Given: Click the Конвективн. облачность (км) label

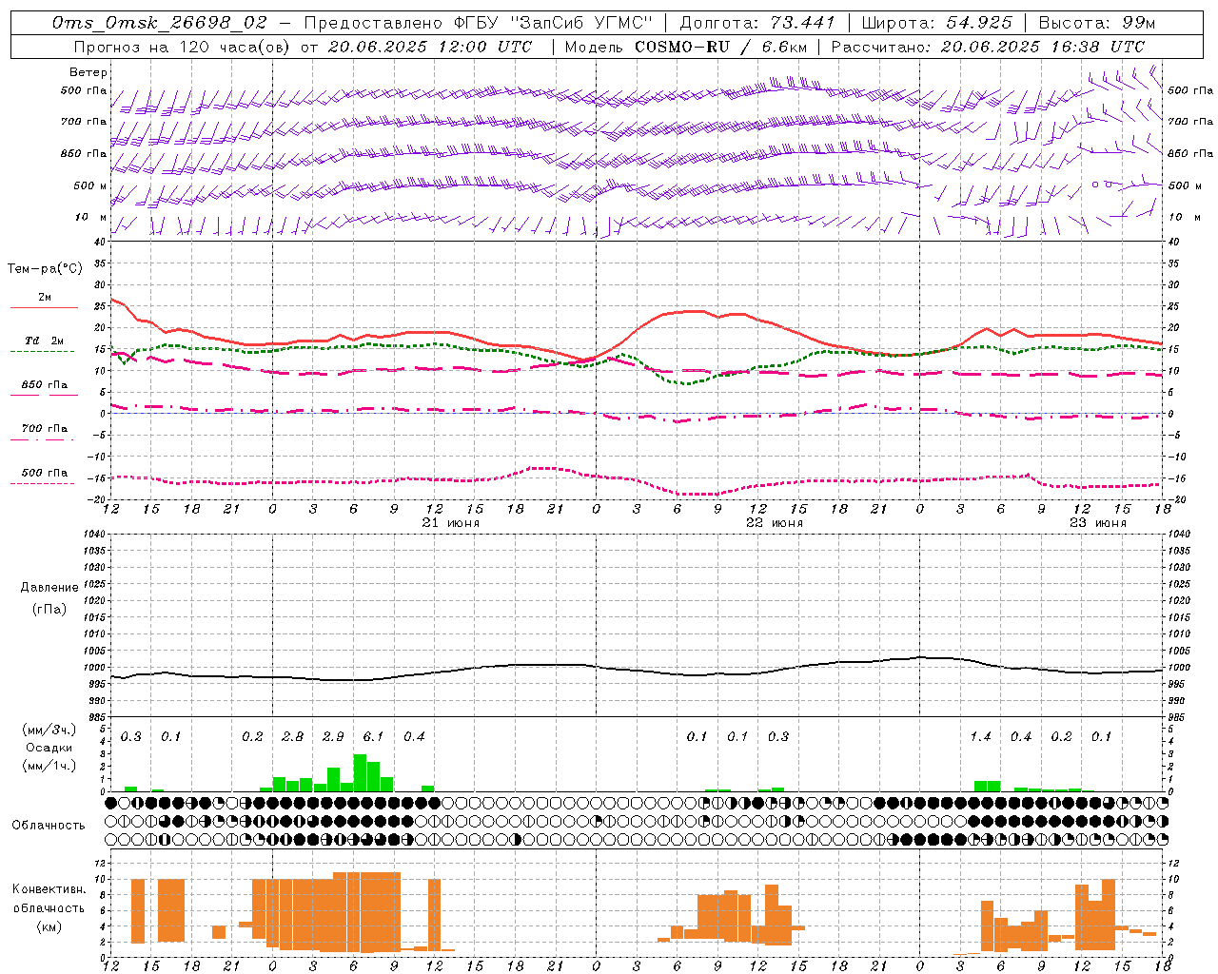Looking at the screenshot, I should click(x=49, y=907).
